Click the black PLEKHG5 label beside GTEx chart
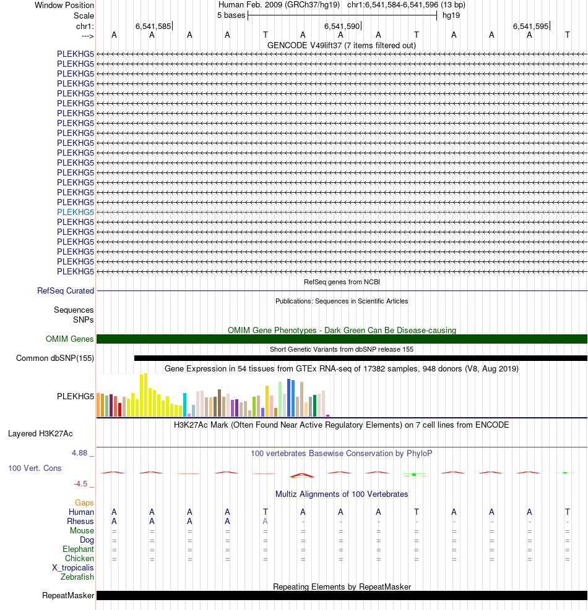The height and width of the screenshot is (610, 588). 76,396
